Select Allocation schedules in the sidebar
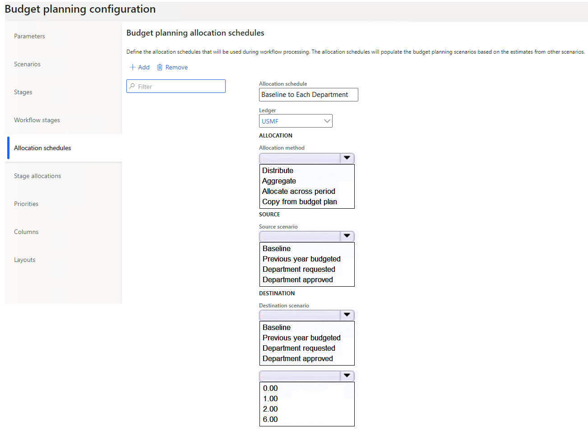This screenshot has width=588, height=444. (x=42, y=148)
